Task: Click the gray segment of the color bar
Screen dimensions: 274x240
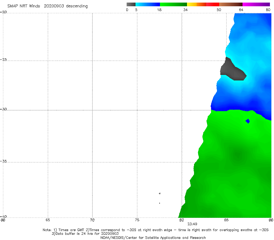Action: click(x=131, y=4)
